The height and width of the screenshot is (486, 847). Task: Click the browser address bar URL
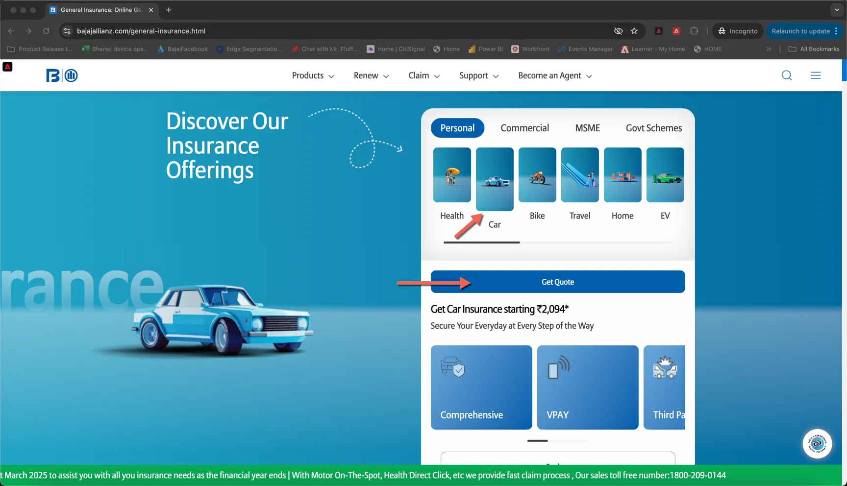coord(141,31)
